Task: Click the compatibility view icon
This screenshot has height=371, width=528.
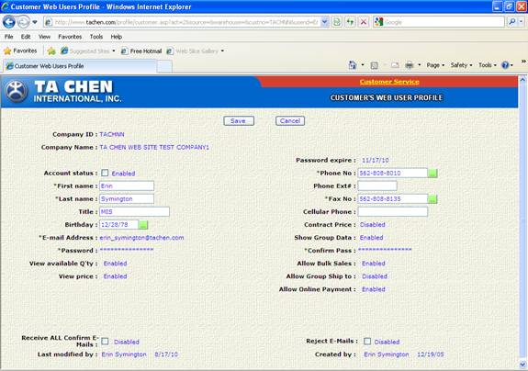Action: click(337, 22)
